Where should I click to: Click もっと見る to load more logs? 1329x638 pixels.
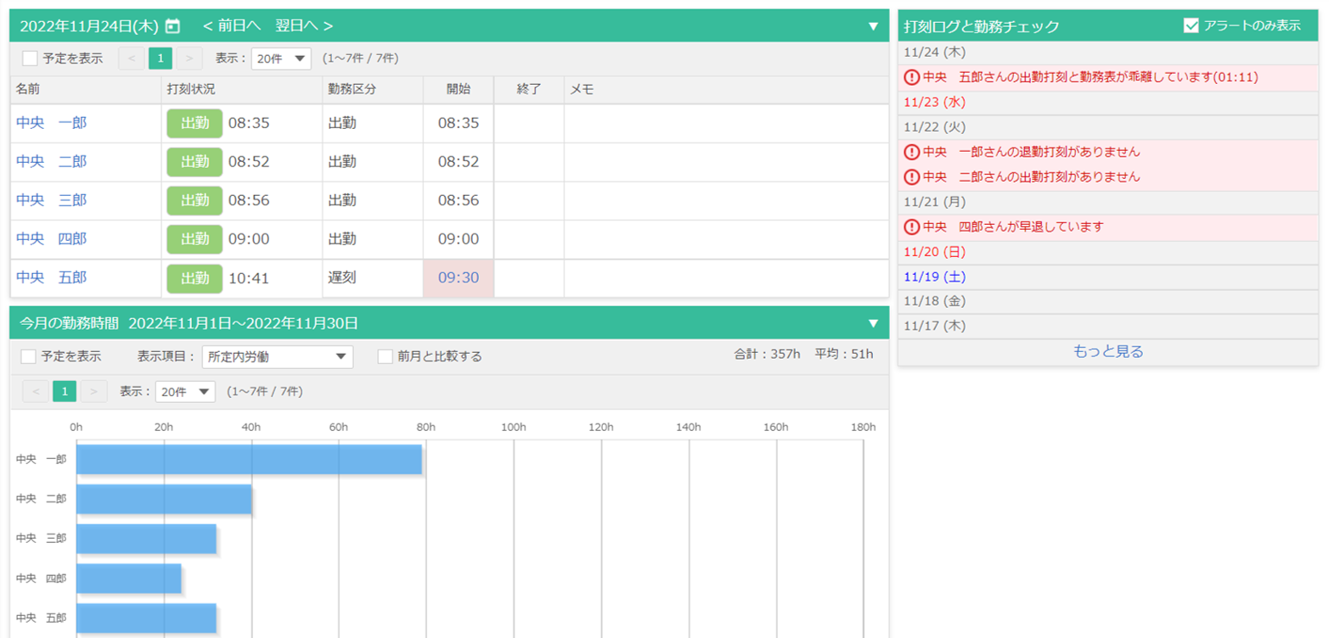coord(1107,352)
